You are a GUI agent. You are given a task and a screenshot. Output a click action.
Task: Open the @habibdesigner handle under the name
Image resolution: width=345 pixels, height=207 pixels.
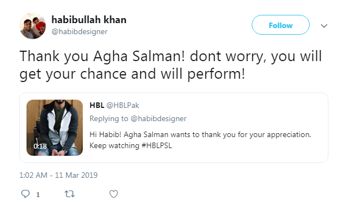(x=79, y=31)
